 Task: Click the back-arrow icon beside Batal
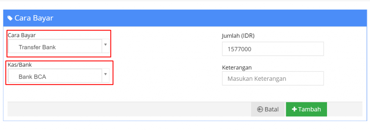(x=260, y=109)
